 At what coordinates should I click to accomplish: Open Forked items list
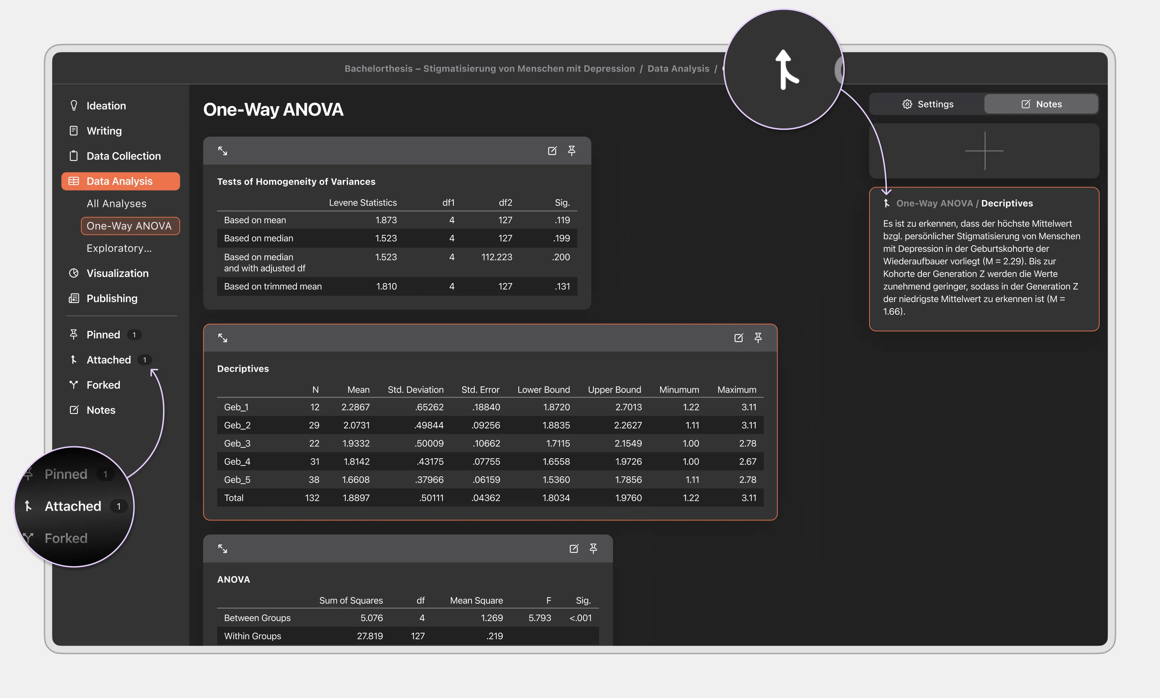[x=103, y=385]
